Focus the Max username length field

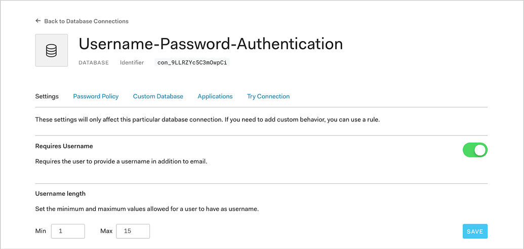pyautogui.click(x=133, y=231)
